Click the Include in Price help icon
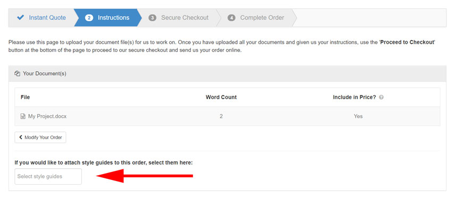This screenshot has width=451, height=197. [381, 97]
